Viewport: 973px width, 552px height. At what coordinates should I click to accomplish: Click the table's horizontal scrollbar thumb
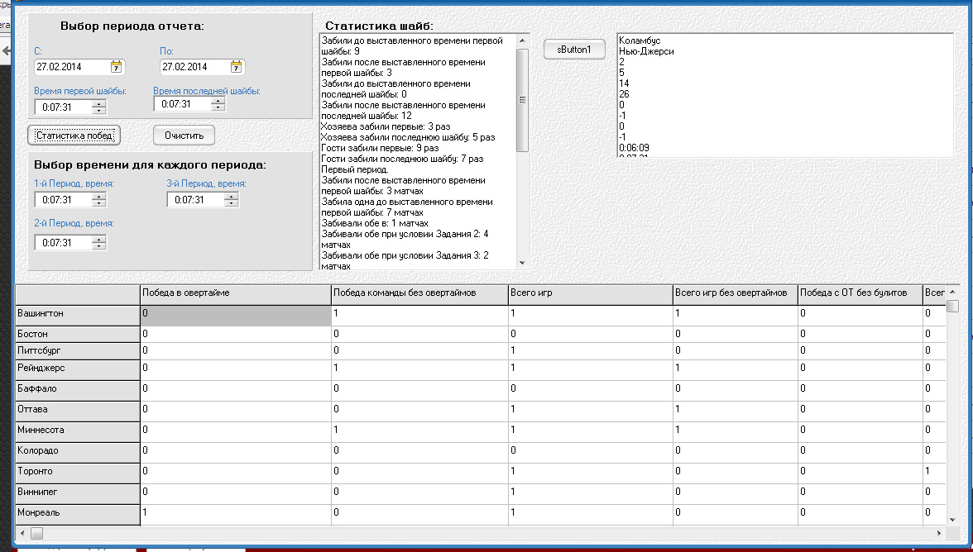pos(36,533)
